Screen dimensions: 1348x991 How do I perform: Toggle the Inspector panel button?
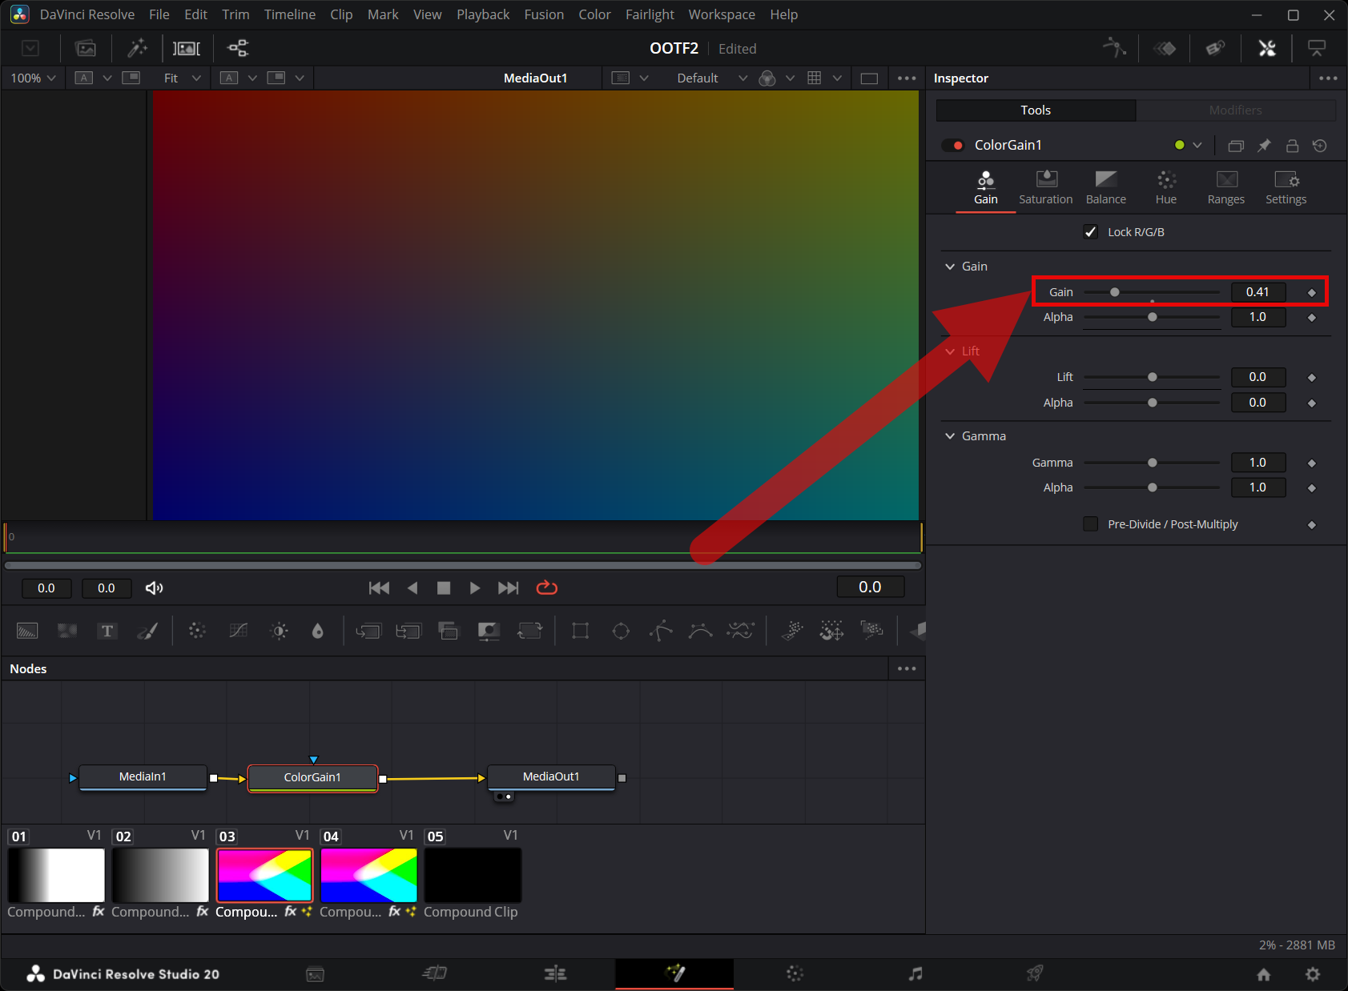(1267, 48)
